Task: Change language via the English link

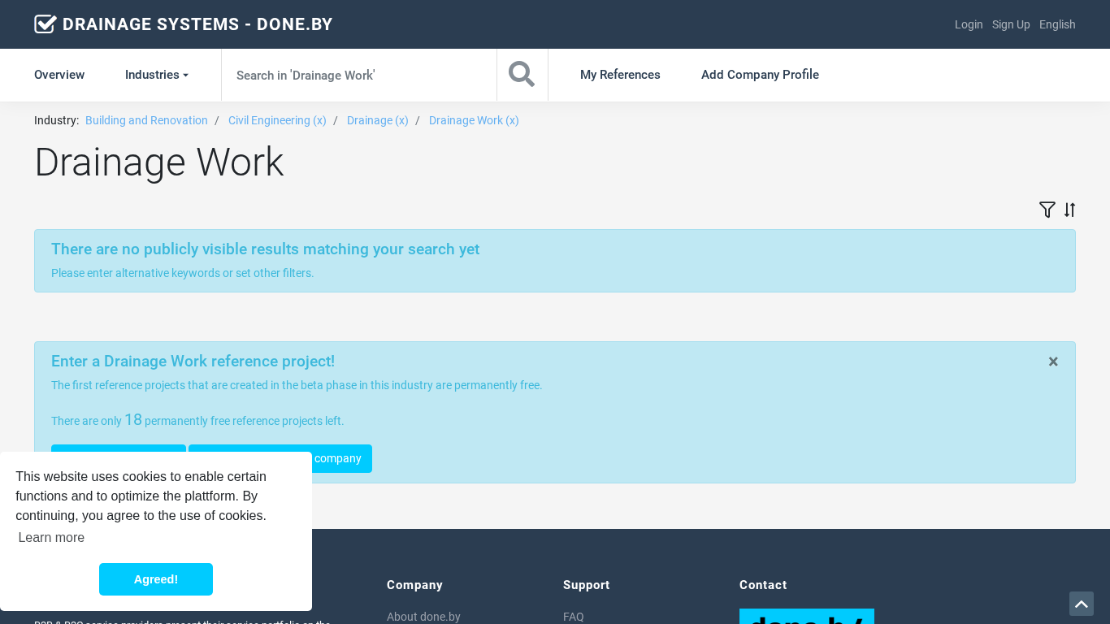Action: pyautogui.click(x=1057, y=24)
